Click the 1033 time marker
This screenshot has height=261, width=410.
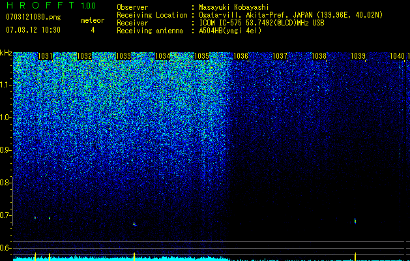123,56
